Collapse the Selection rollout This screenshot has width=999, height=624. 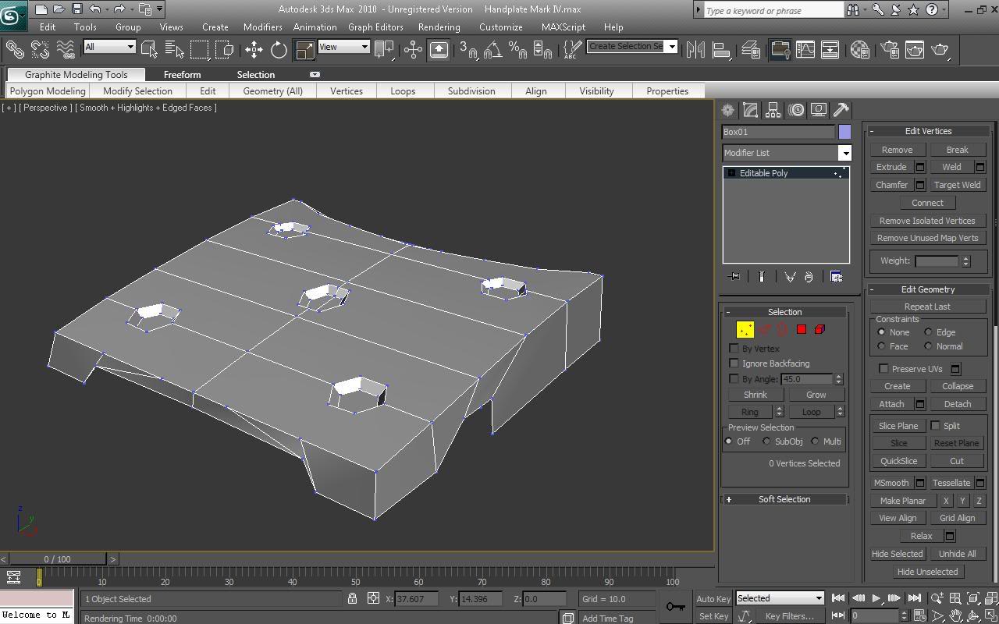[784, 312]
